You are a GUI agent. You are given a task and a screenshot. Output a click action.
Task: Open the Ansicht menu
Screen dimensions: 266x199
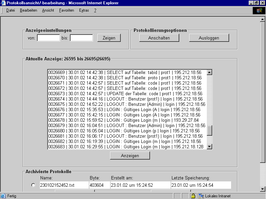pyautogui.click(x=48, y=10)
